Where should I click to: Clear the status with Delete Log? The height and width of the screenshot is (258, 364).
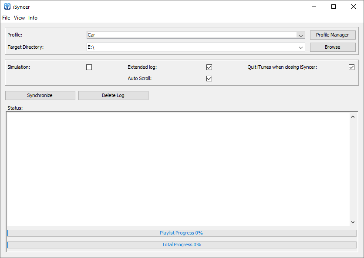tap(113, 95)
